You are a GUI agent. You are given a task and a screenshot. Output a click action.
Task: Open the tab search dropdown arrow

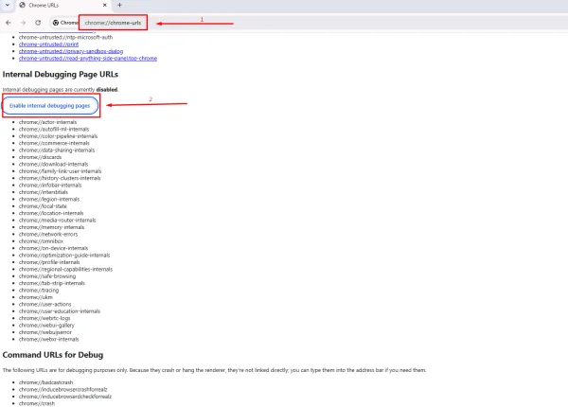(x=8, y=6)
